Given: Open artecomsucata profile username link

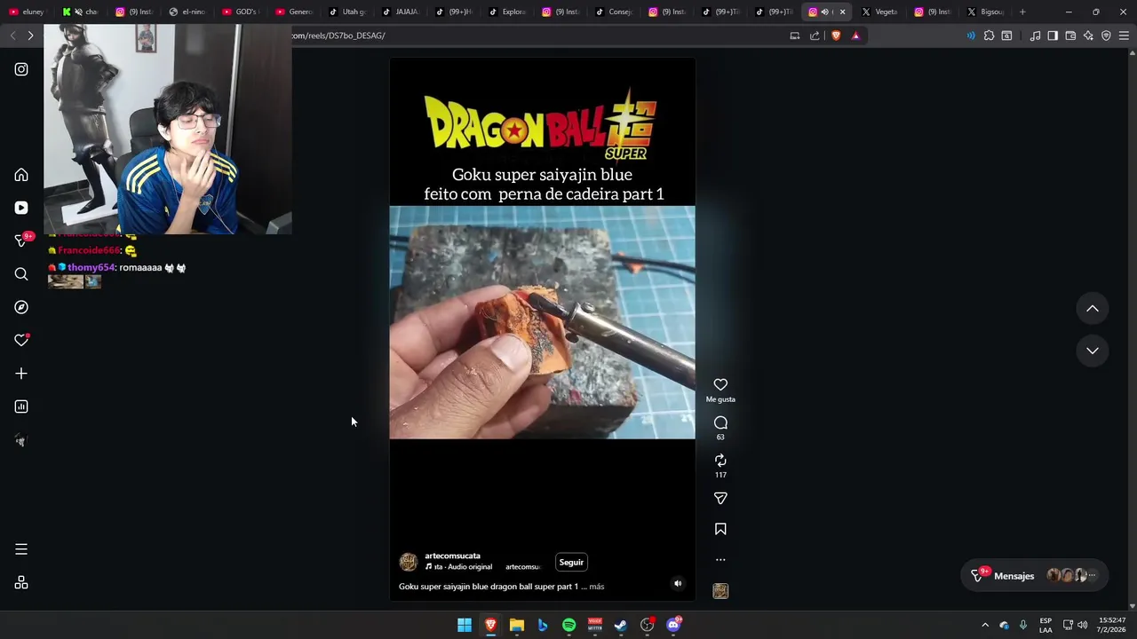Looking at the screenshot, I should pos(452,556).
